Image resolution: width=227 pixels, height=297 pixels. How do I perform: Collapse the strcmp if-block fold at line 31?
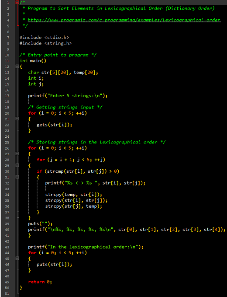pyautogui.click(x=17, y=177)
